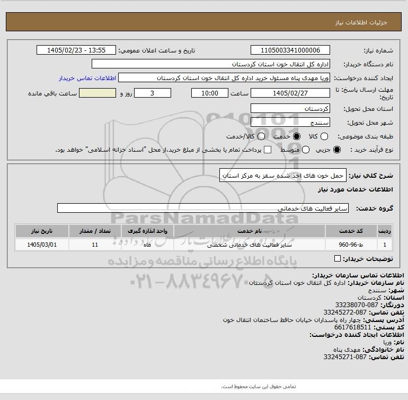The image size is (408, 400).
Task: Click the public announcement date field
Action: pyautogui.click(x=76, y=50)
